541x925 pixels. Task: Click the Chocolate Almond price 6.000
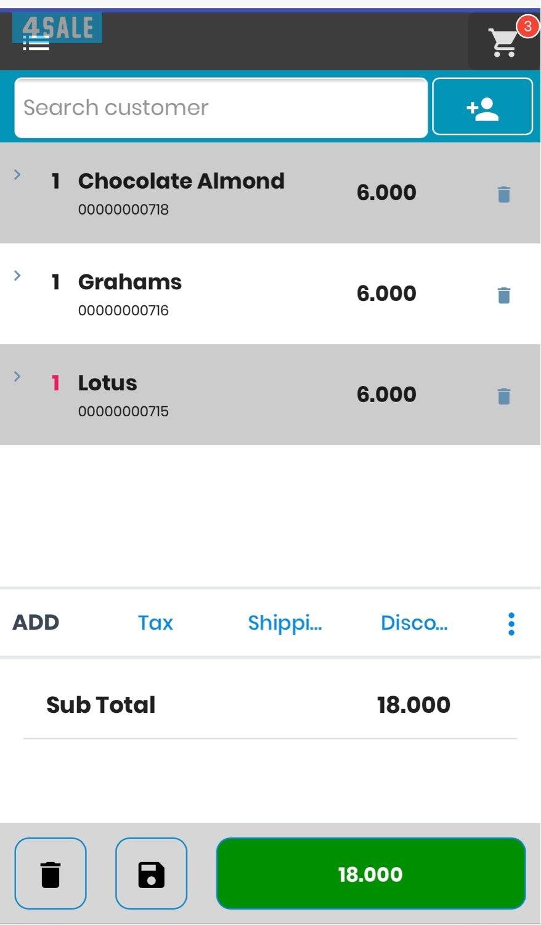click(x=386, y=192)
